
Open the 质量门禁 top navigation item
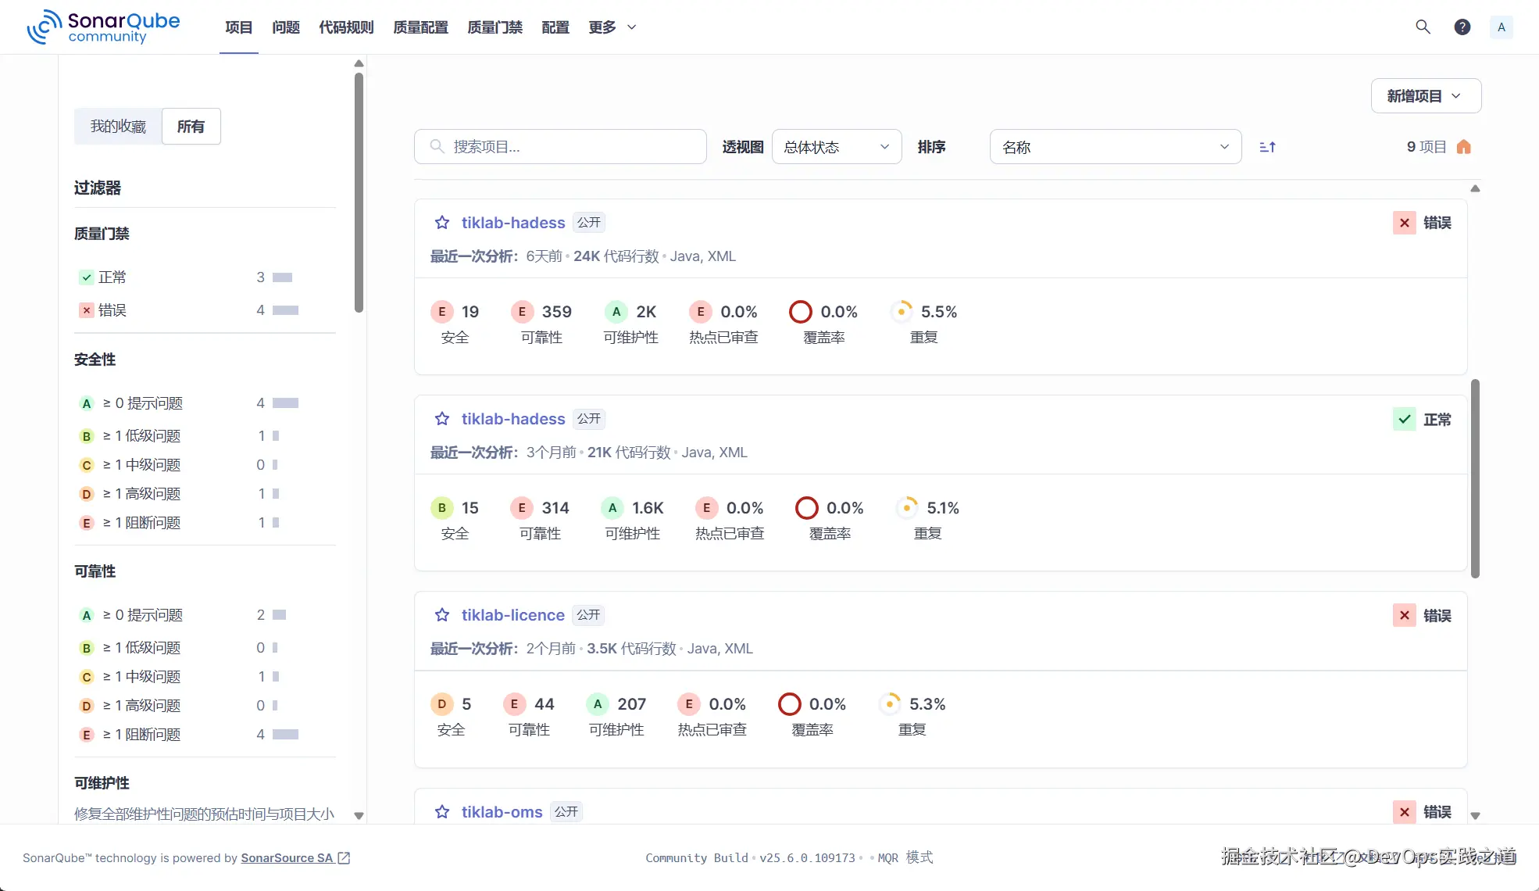click(495, 27)
